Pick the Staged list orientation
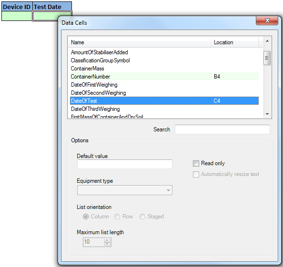 tap(142, 217)
